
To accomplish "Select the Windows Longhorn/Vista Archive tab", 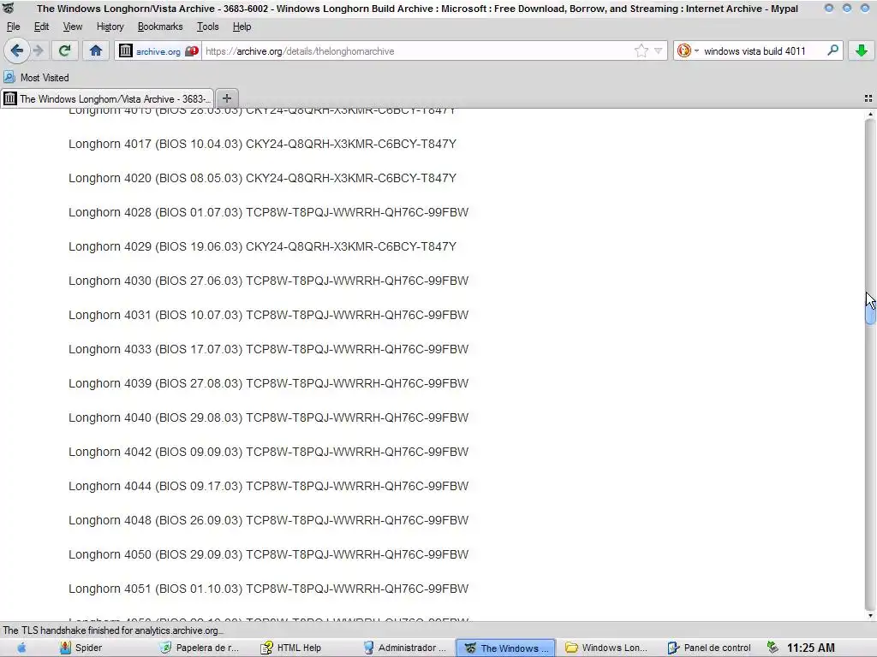I will (x=107, y=99).
